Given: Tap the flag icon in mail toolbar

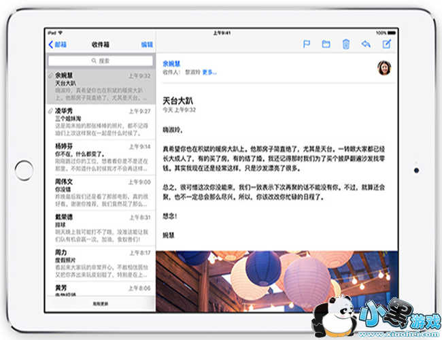Looking at the screenshot, I should click(307, 44).
